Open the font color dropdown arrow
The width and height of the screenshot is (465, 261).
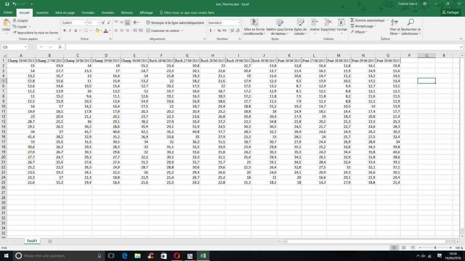pyautogui.click(x=110, y=31)
